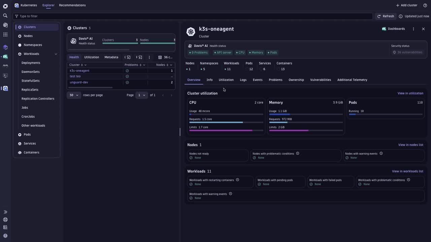Open the cluster table more options kebab
This screenshot has height=242, width=431.
click(149, 57)
